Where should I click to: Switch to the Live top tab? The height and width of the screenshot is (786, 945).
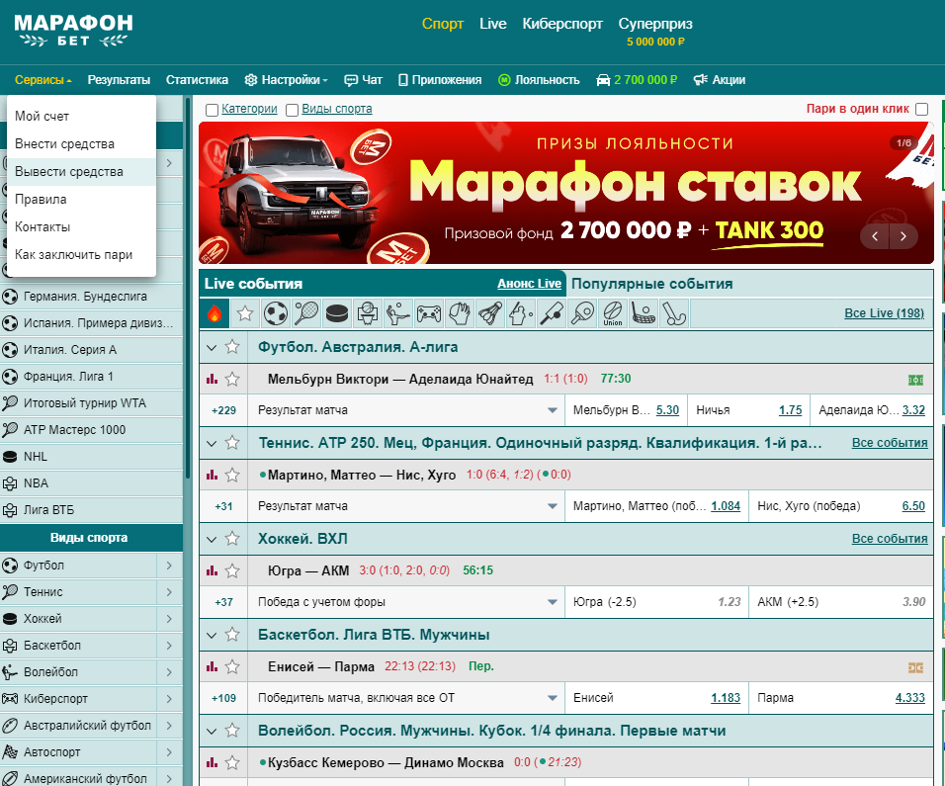[x=493, y=24]
